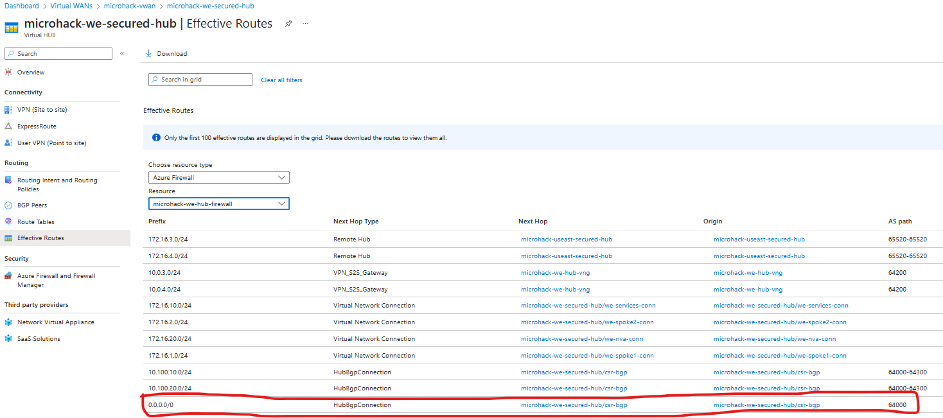
Task: Click the search magnifier in grid box
Action: click(x=155, y=80)
